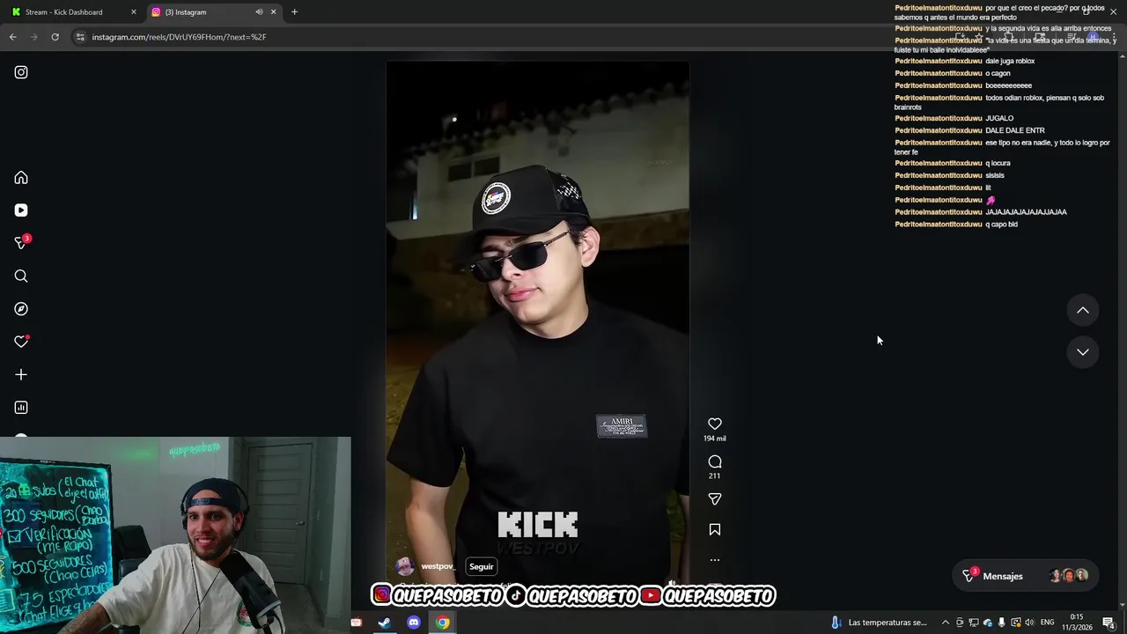Click the 211 comments count
This screenshot has width=1127, height=634.
tap(715, 476)
